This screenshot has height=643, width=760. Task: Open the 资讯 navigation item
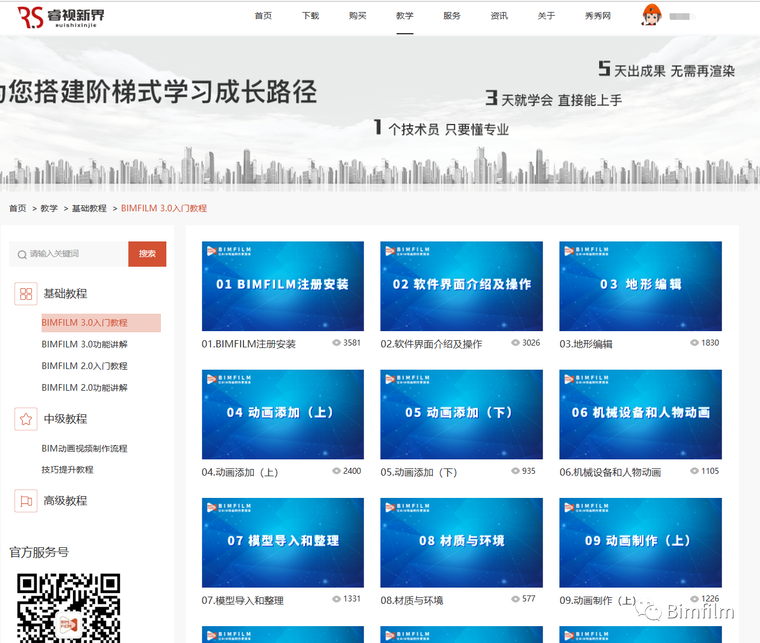(499, 16)
